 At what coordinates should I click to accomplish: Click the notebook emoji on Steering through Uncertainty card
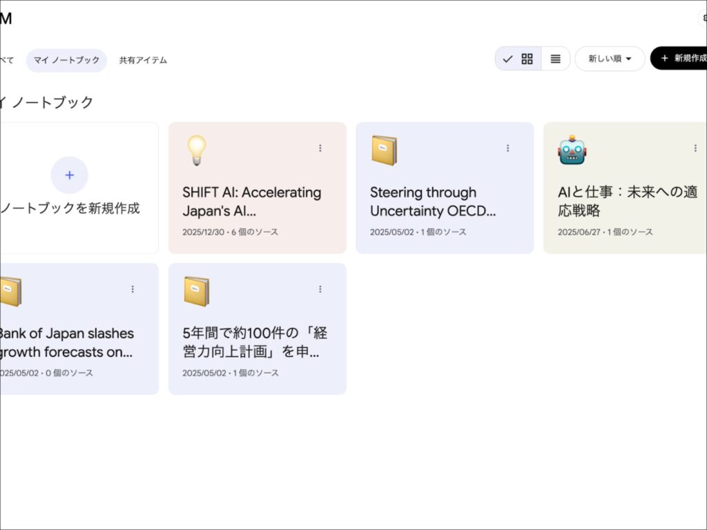click(384, 150)
